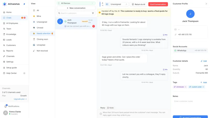This screenshot has height=118, width=210.
Task: Click the customer notes field
Action: pos(190,101)
